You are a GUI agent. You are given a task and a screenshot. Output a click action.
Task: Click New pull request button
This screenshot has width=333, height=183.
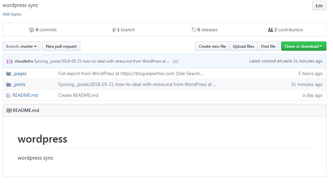[x=61, y=46]
